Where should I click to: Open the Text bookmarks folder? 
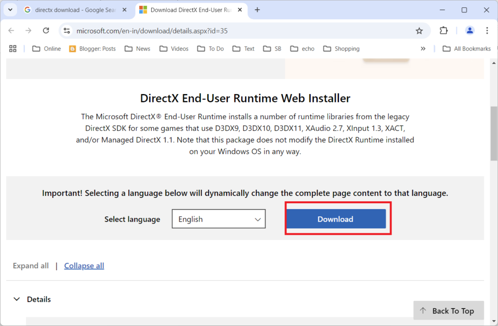[244, 49]
